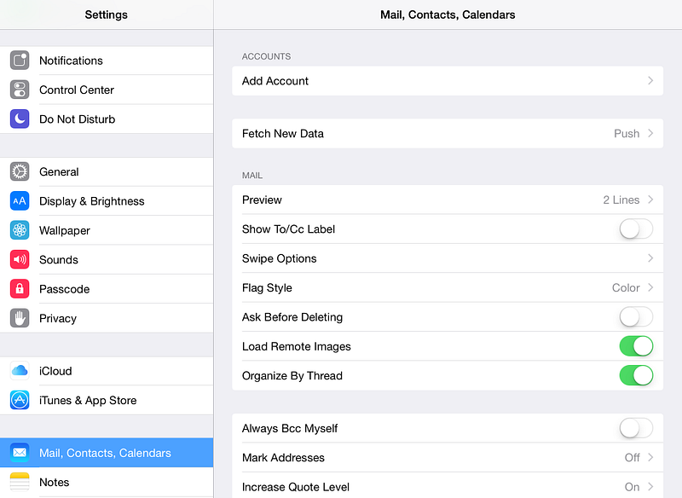The height and width of the screenshot is (498, 682).
Task: Click the 'On' quote level value
Action: [x=632, y=487]
